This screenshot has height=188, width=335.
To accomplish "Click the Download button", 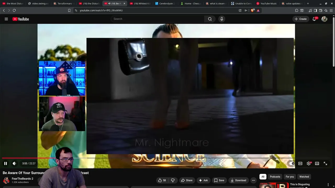I will point(238,180).
